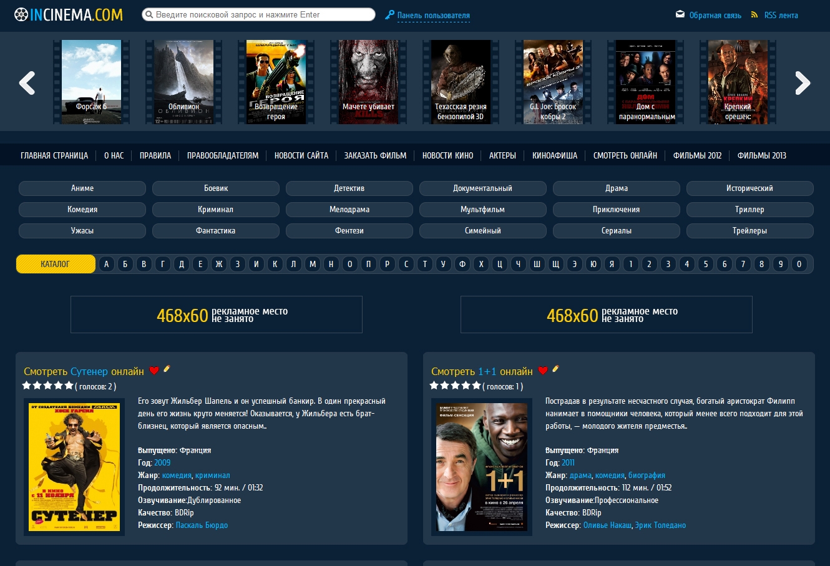Open the Сутенер poster image
Image resolution: width=830 pixels, height=566 pixels.
[74, 467]
